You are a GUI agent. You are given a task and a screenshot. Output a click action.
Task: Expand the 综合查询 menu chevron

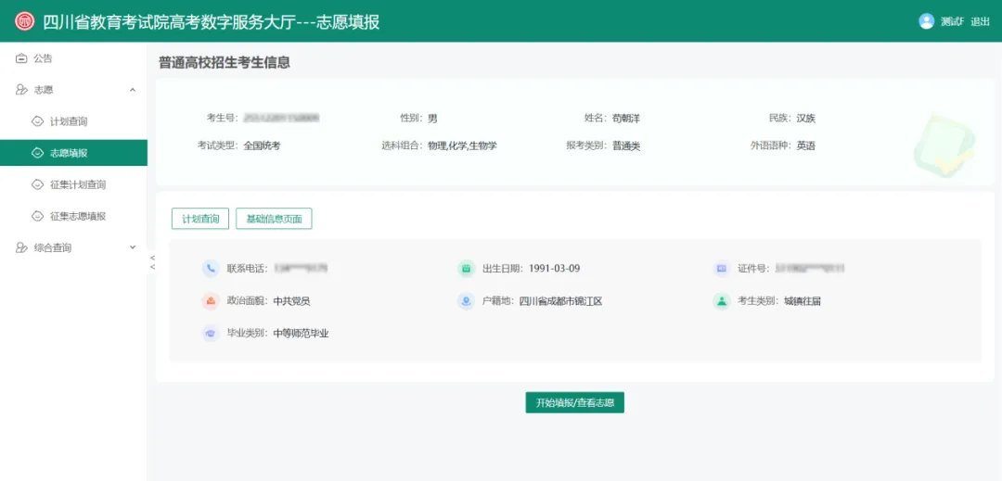(x=133, y=247)
